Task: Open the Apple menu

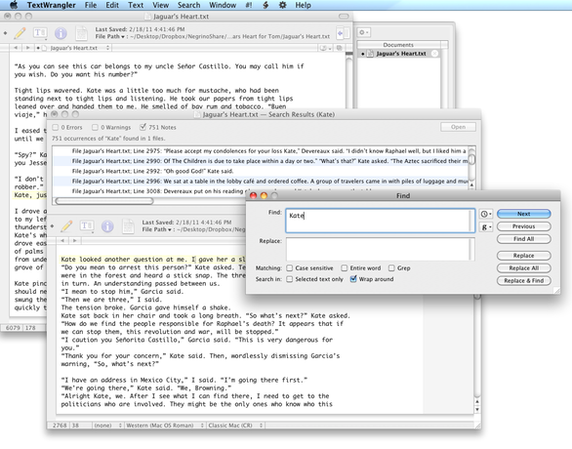Action: [14, 5]
